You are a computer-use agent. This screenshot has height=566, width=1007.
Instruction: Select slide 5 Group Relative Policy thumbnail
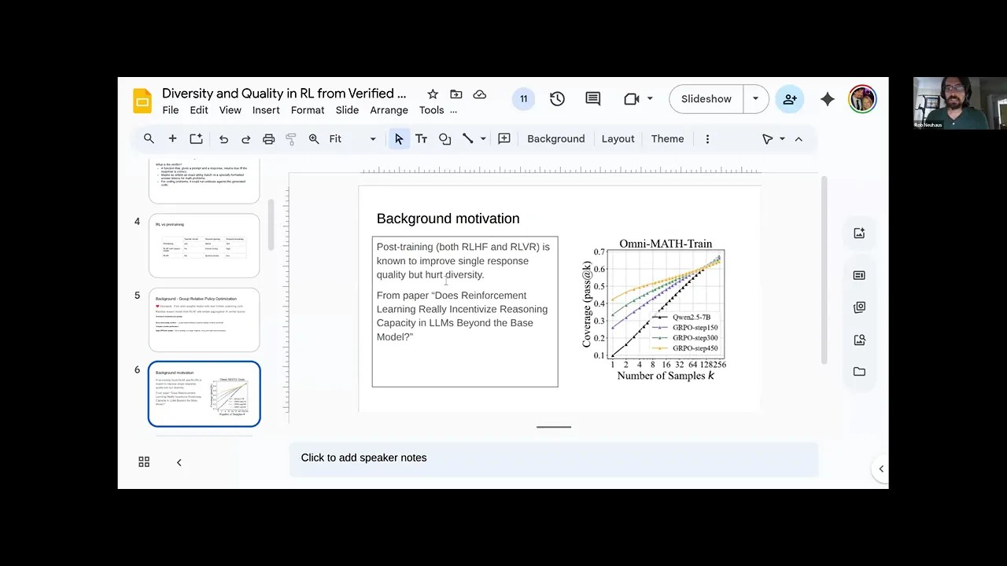coord(204,320)
